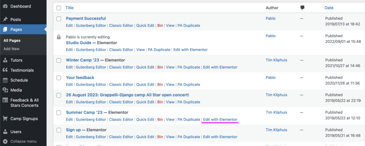Click the Posts pin icon

[x=5, y=20]
